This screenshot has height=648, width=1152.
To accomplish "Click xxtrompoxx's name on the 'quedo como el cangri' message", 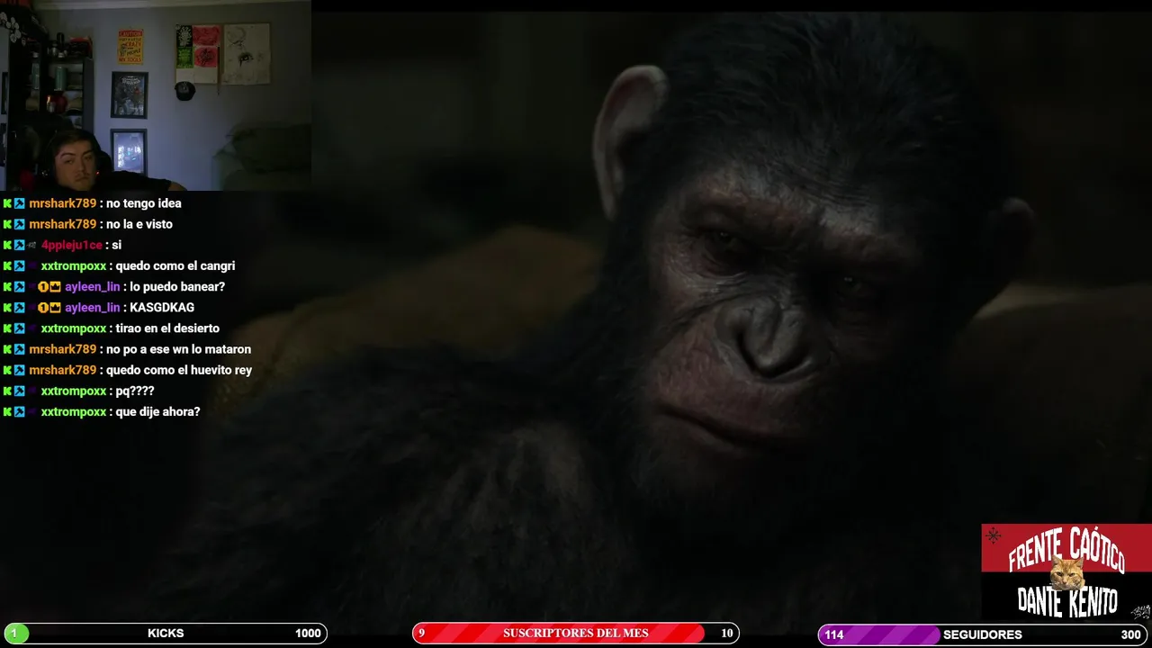I will point(74,265).
